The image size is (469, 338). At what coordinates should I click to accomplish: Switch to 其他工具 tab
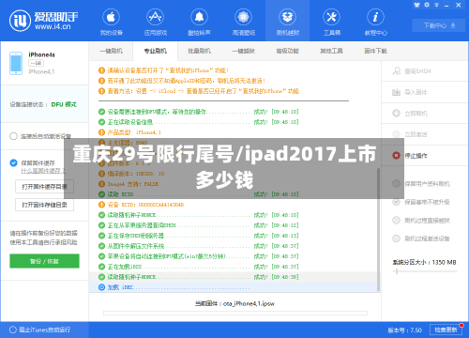point(331,51)
